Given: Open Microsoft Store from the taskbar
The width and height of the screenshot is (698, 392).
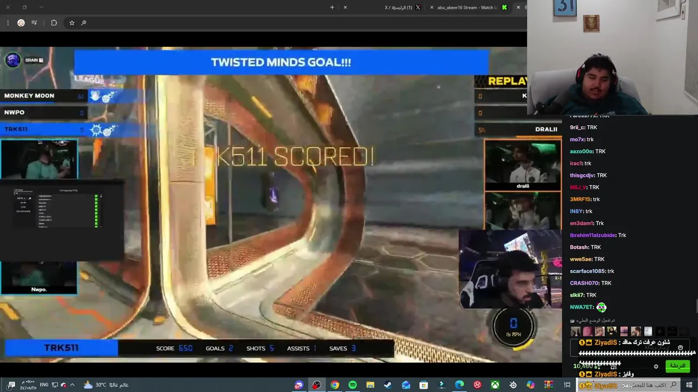Looking at the screenshot, I should click(x=424, y=385).
